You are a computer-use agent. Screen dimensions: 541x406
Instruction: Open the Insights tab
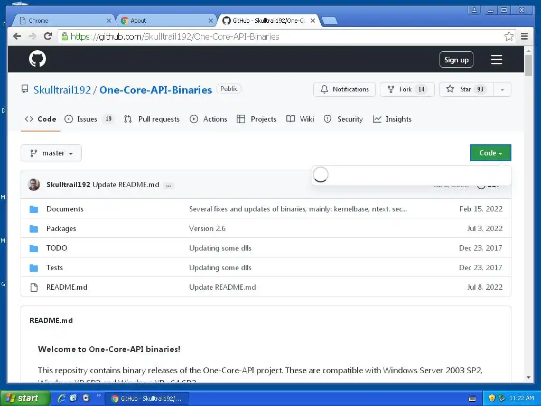point(392,119)
